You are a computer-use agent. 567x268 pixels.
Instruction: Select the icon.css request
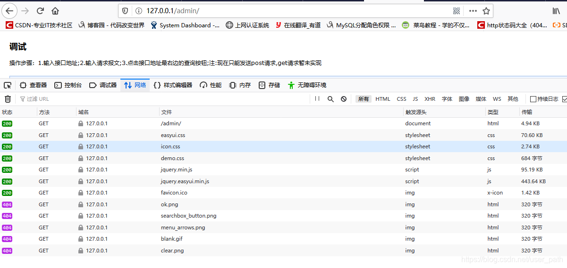pos(283,146)
